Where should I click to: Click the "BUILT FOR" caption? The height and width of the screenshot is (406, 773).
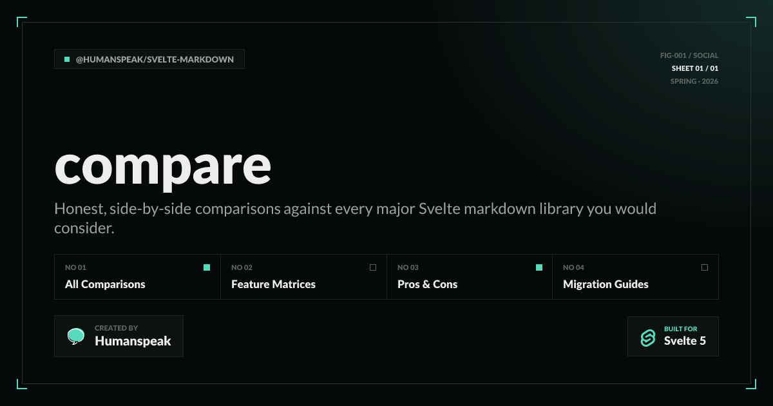pos(681,329)
